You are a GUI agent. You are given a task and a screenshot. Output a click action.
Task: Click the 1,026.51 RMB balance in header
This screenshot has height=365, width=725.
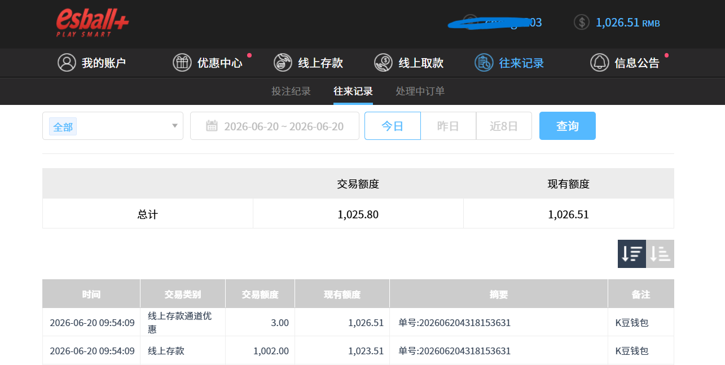628,23
